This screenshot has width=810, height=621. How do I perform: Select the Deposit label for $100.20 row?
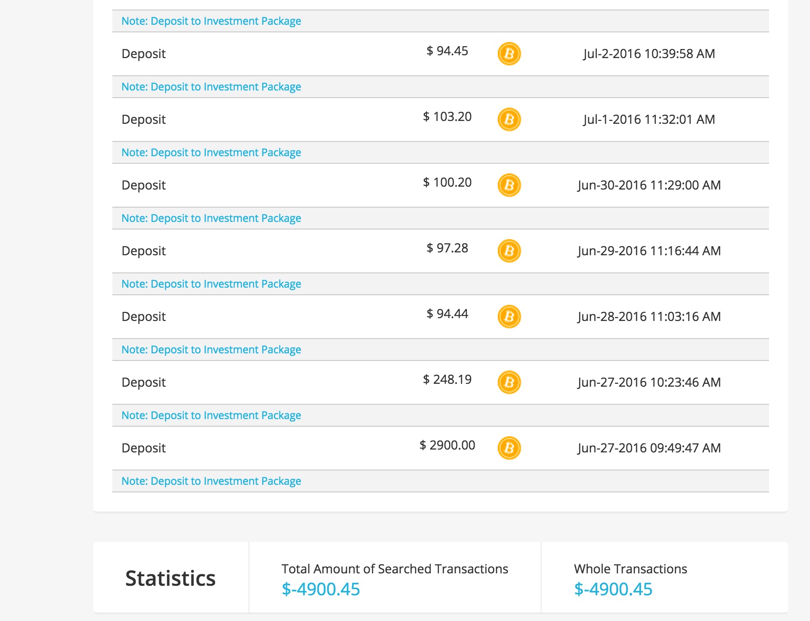[x=144, y=185]
